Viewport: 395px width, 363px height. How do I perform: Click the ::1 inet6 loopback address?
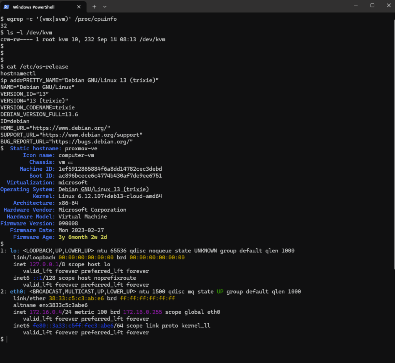click(x=37, y=278)
